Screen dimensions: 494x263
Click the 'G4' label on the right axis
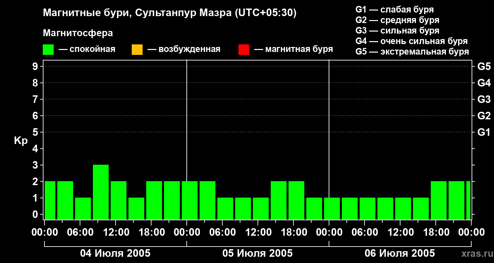click(x=484, y=83)
